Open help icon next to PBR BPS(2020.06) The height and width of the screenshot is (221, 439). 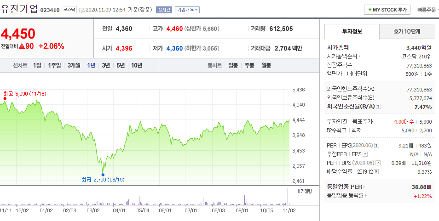[378, 163]
